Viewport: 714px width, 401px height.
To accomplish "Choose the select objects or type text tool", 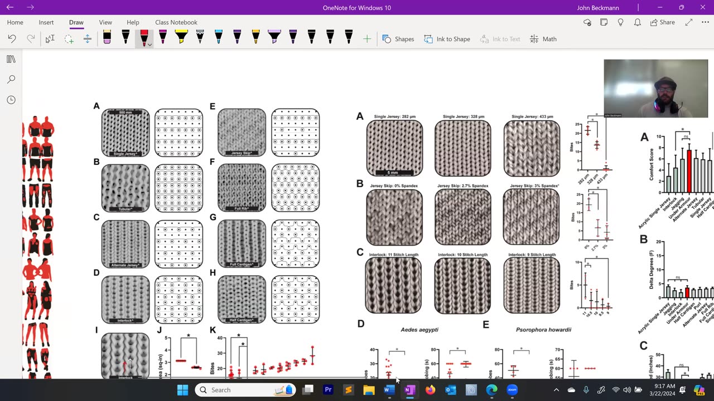I will coord(50,39).
